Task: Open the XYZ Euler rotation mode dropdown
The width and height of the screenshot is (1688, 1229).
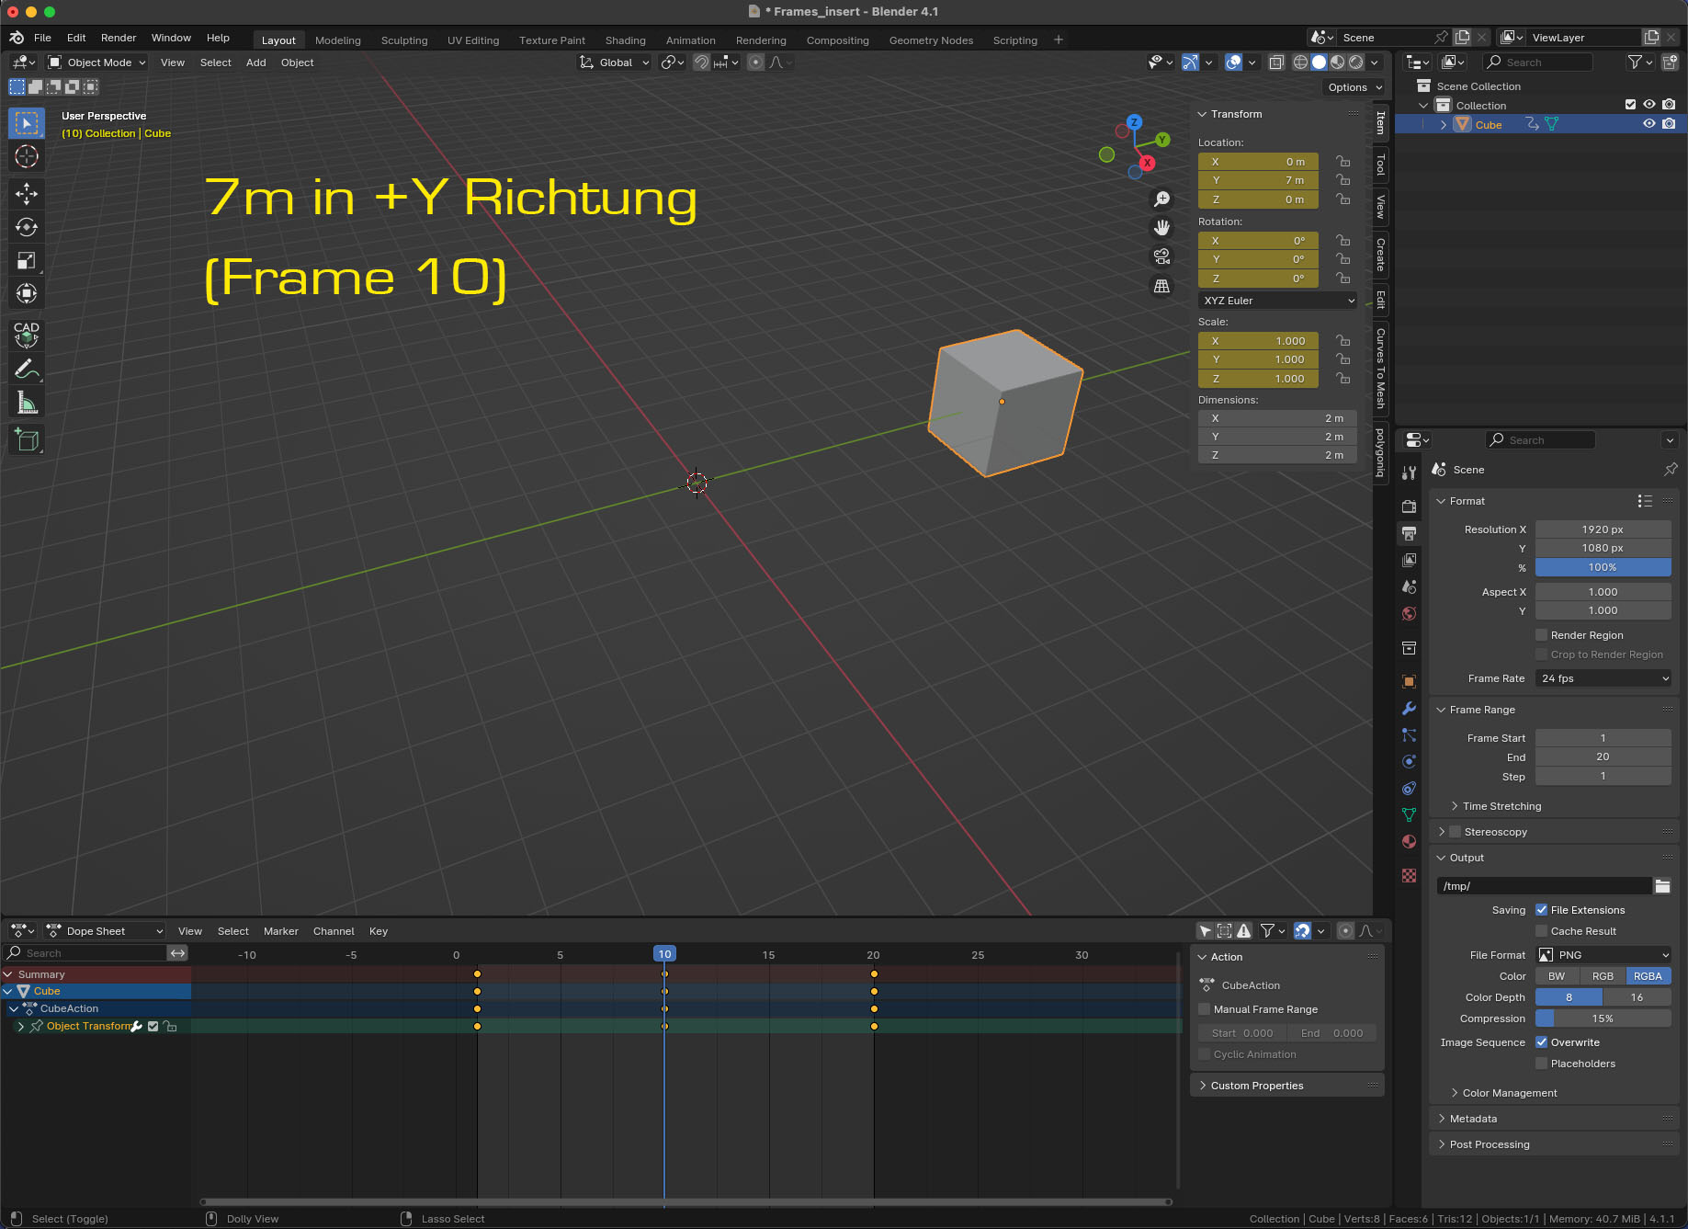Action: [x=1278, y=301]
